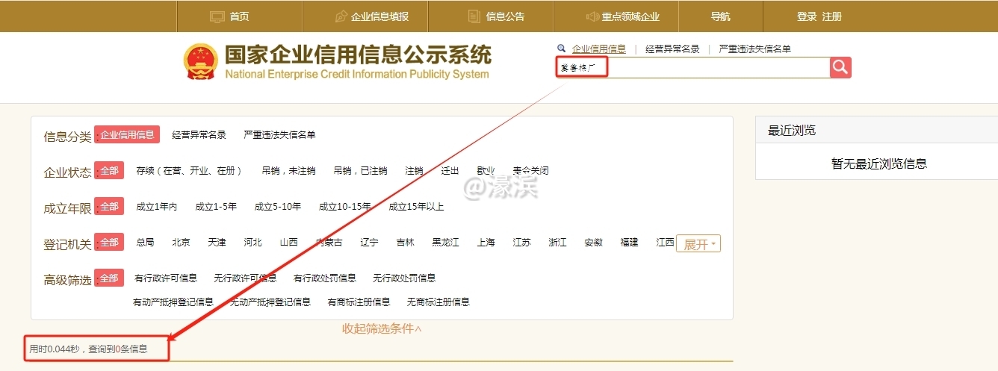Filter by 成立1-5年
The image size is (998, 371).
point(216,207)
